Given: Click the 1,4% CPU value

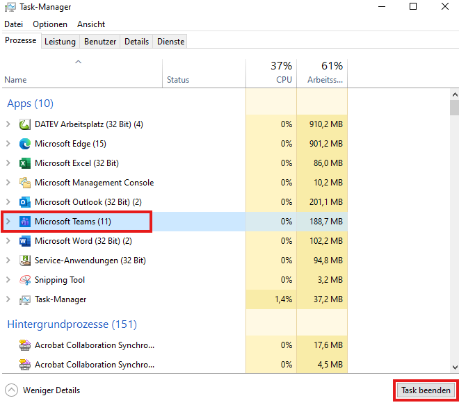Looking at the screenshot, I should coord(283,299).
